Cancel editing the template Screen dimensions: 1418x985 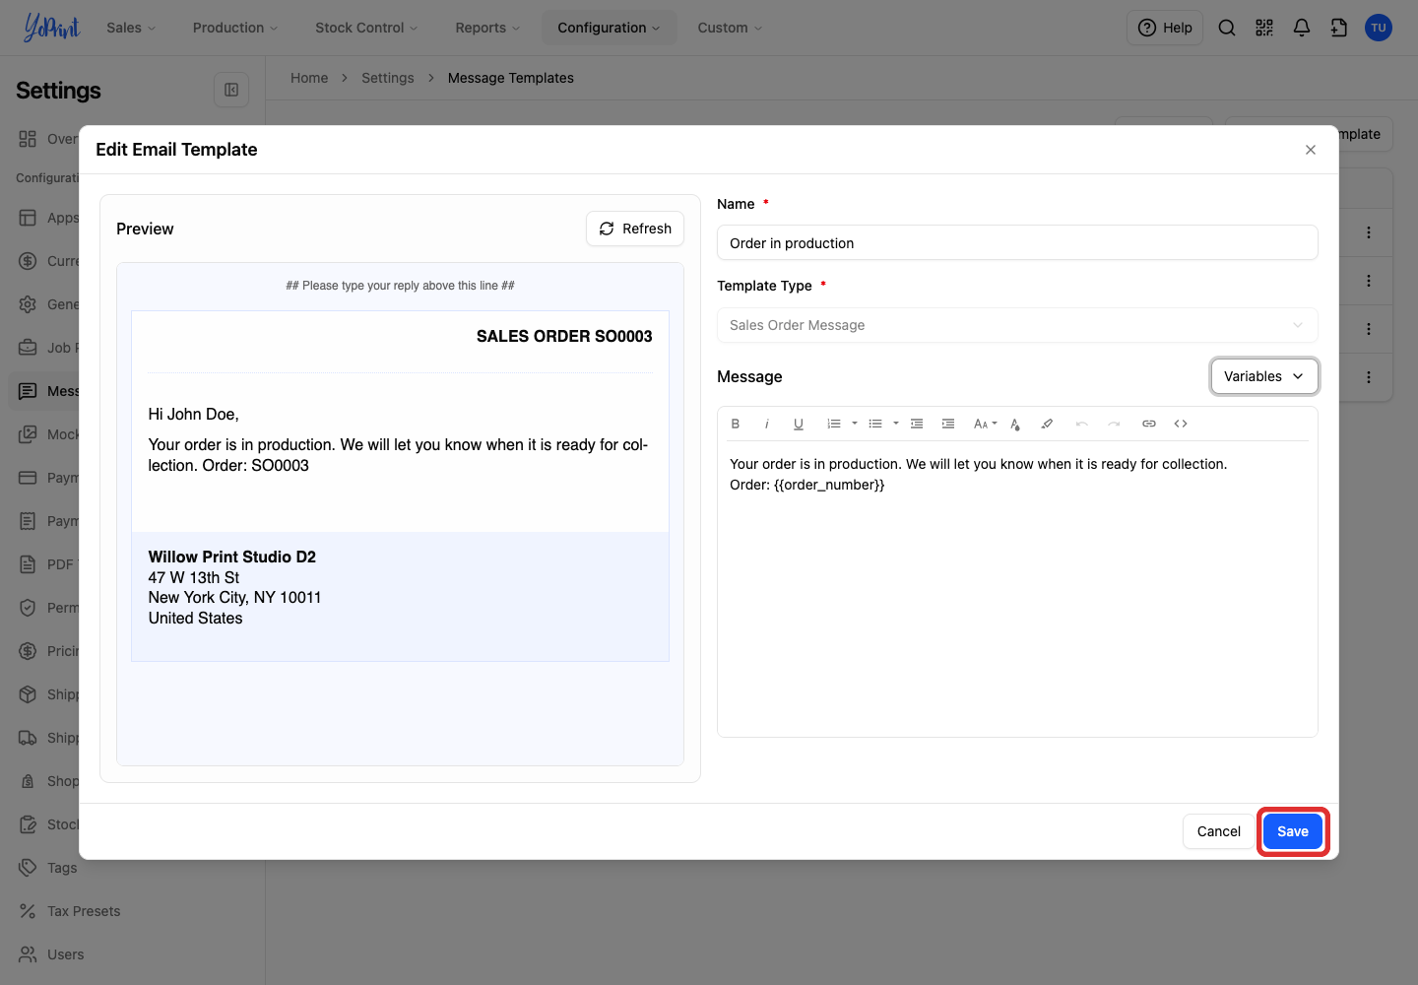pos(1219,831)
